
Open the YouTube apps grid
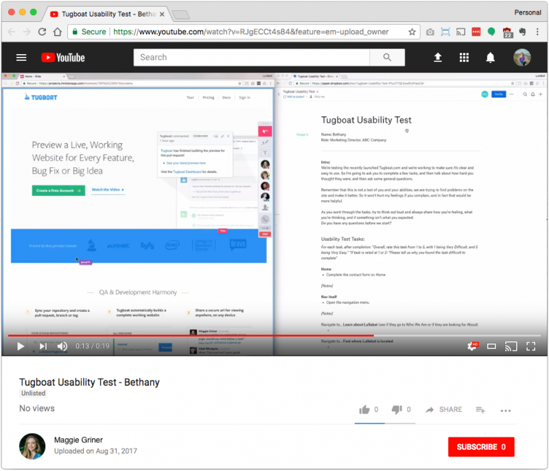[x=464, y=58]
